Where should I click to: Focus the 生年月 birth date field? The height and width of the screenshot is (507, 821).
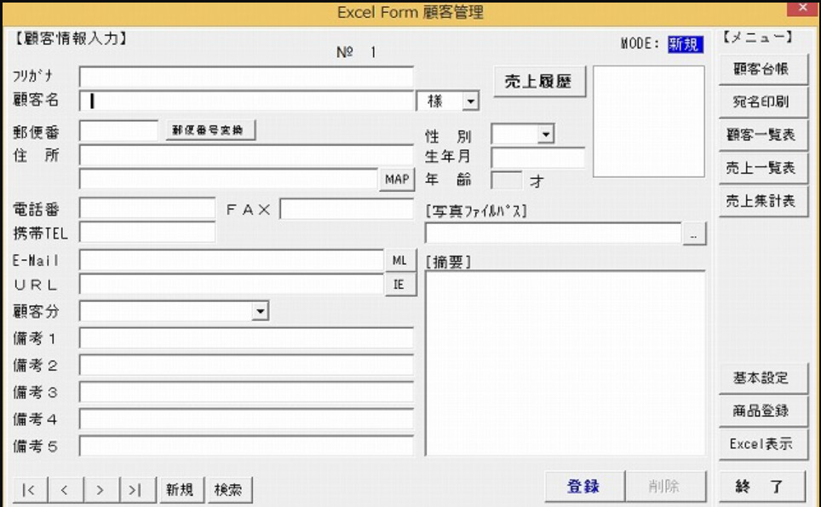537,158
